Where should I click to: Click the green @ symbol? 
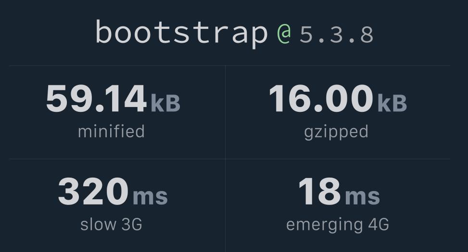pos(284,34)
